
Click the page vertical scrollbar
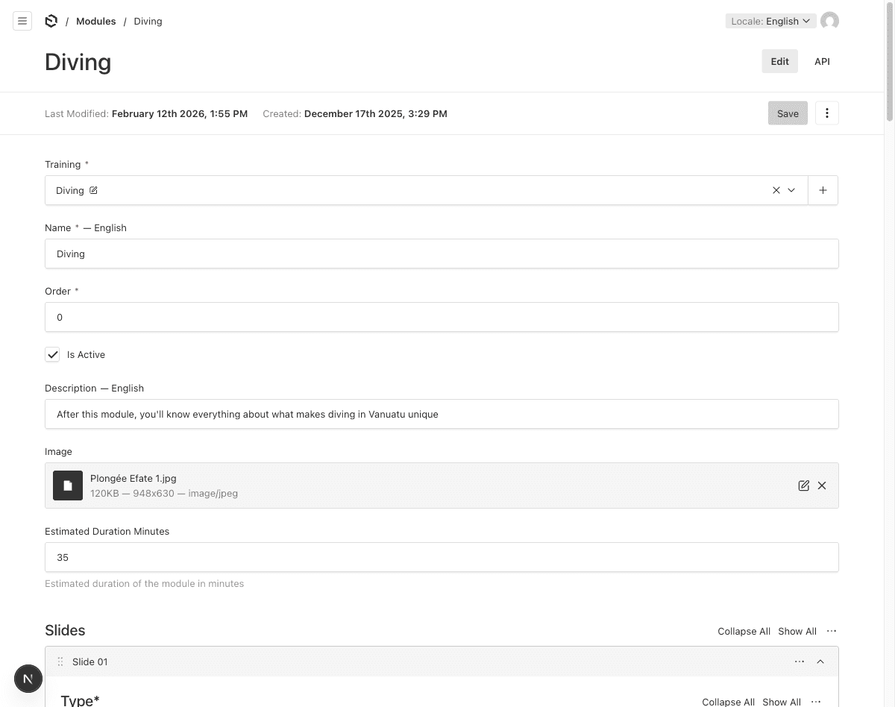(889, 62)
